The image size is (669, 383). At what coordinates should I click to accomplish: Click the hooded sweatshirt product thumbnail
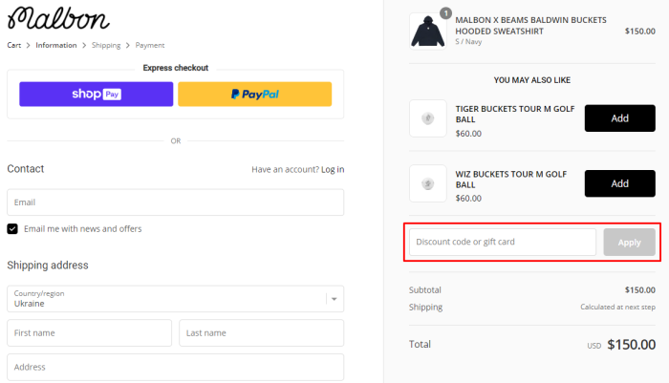(428, 32)
